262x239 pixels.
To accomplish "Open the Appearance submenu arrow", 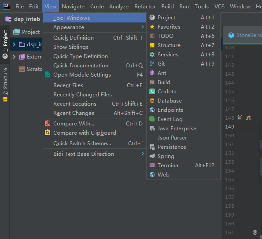I will pyautogui.click(x=143, y=27).
